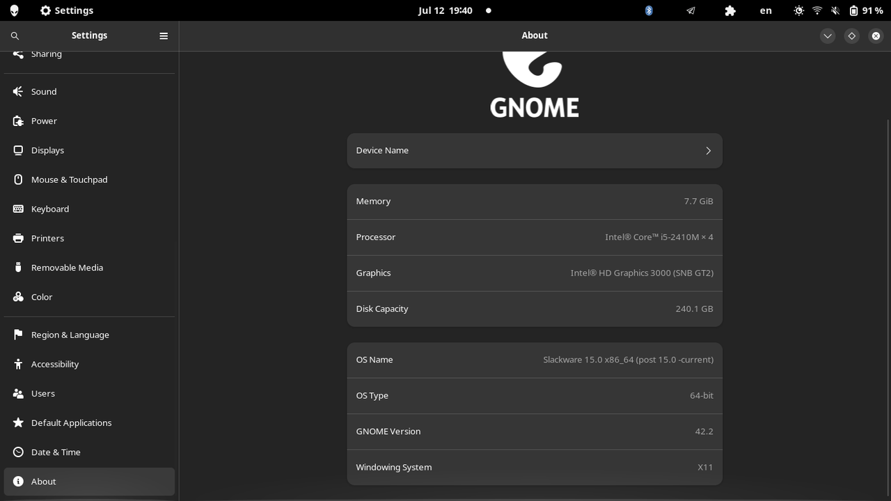Click the battery 91% indicator
This screenshot has width=891, height=501.
866,10
